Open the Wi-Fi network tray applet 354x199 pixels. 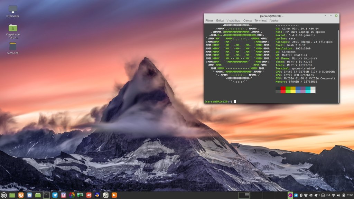pyautogui.click(x=334, y=195)
